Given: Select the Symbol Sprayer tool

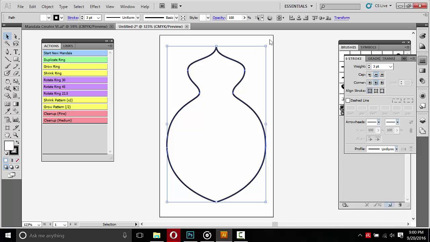Looking at the screenshot, I should pos(7,119).
